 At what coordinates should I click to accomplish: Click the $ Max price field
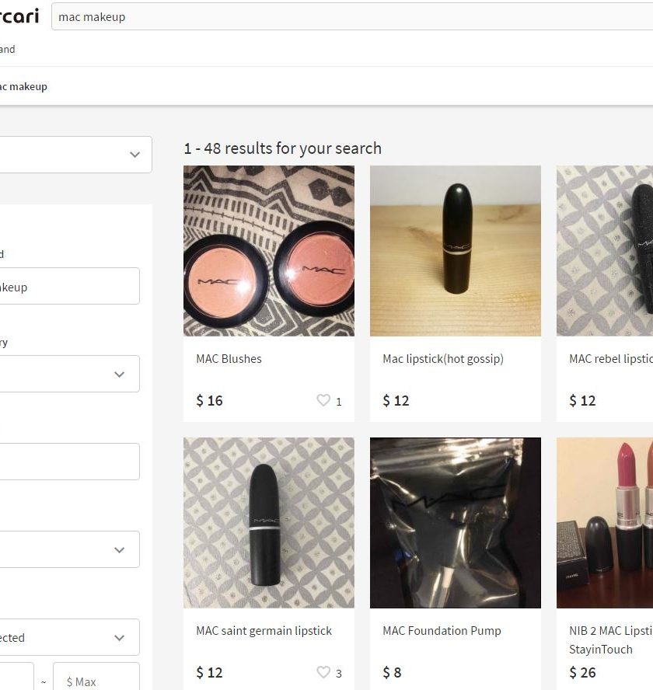tap(96, 681)
